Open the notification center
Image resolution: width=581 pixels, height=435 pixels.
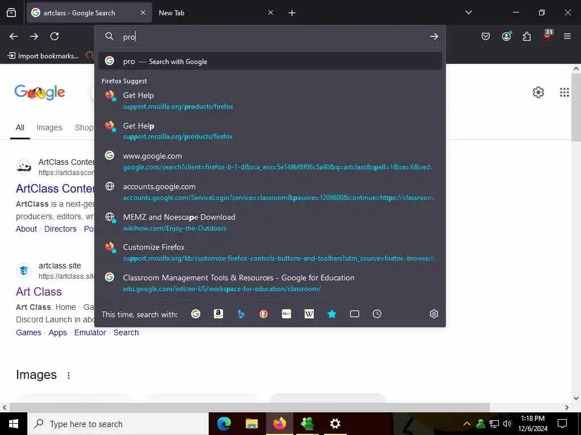(x=562, y=424)
